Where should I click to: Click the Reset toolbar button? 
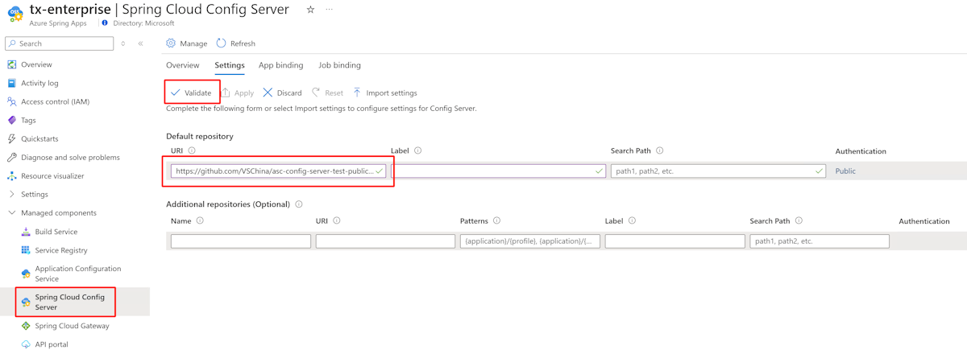click(x=327, y=93)
